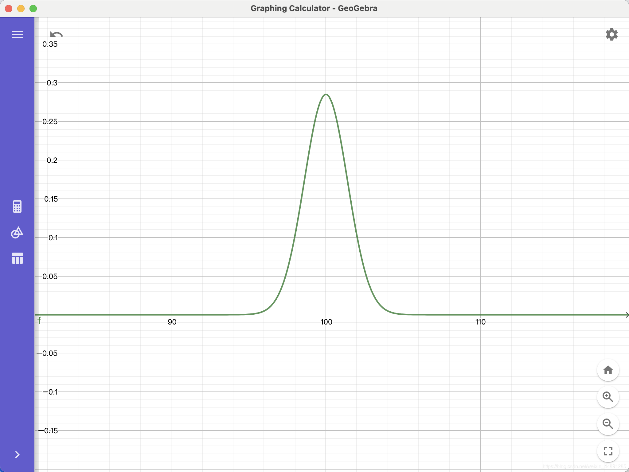Click the x-axis label 90
Screen dimensions: 629x472
[x=172, y=322]
